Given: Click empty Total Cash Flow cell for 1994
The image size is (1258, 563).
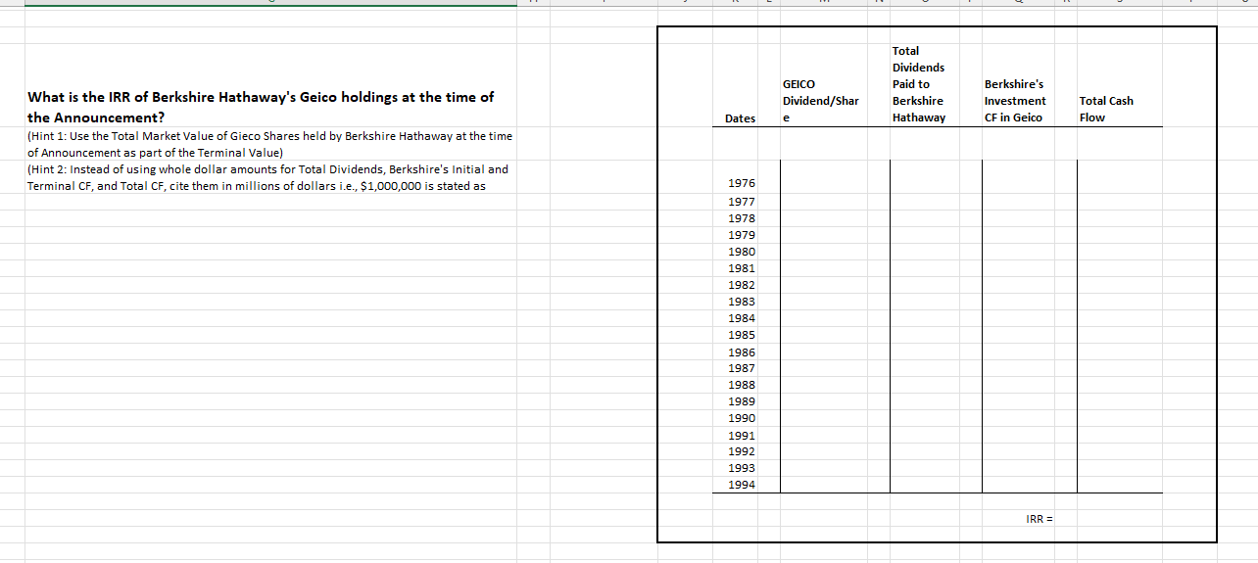Looking at the screenshot, I should tap(1120, 485).
